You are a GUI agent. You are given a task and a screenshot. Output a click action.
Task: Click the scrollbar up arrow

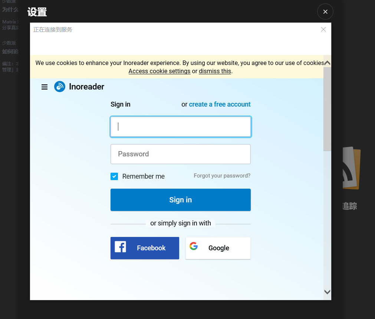click(x=327, y=63)
